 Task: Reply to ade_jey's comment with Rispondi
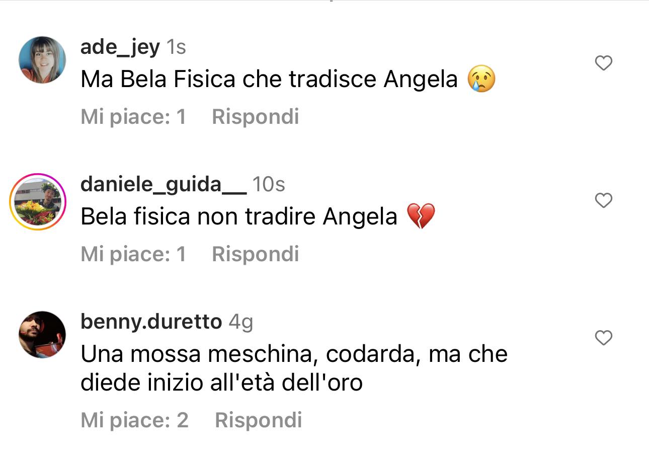click(256, 117)
